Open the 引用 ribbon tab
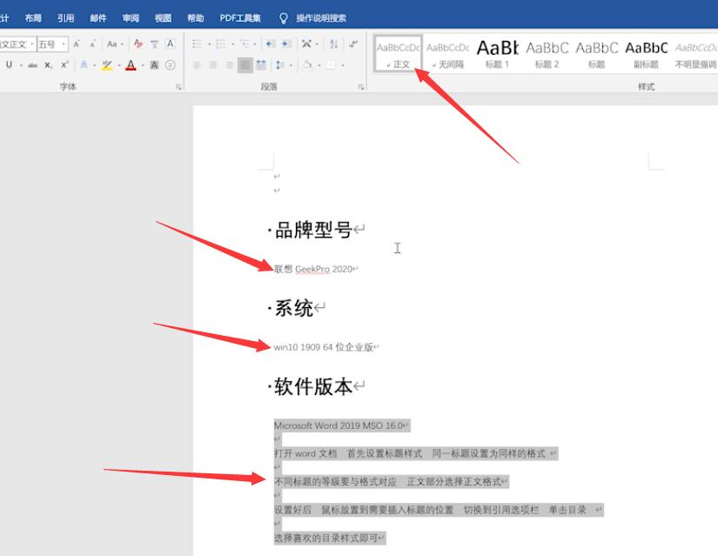 click(x=65, y=18)
